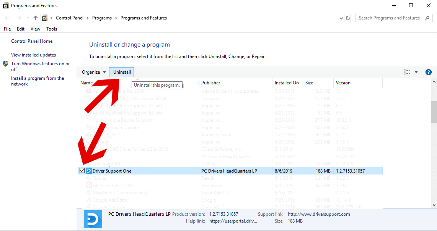Click the up arrow navigation icon
The width and height of the screenshot is (437, 231).
click(x=36, y=18)
